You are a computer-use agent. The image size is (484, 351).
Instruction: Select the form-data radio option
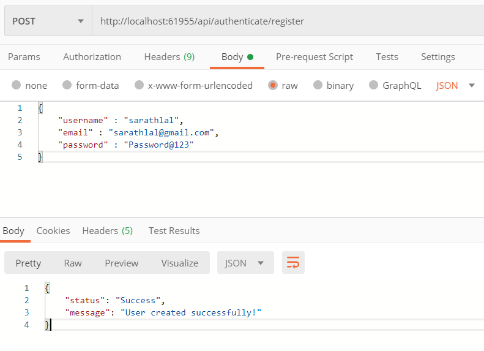click(x=67, y=85)
